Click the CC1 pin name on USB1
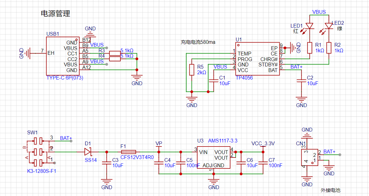 (72, 54)
